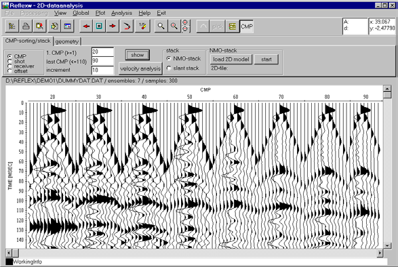The height and width of the screenshot is (267, 398).
Task: Select the receiver sorting radio button
Action: (10, 66)
